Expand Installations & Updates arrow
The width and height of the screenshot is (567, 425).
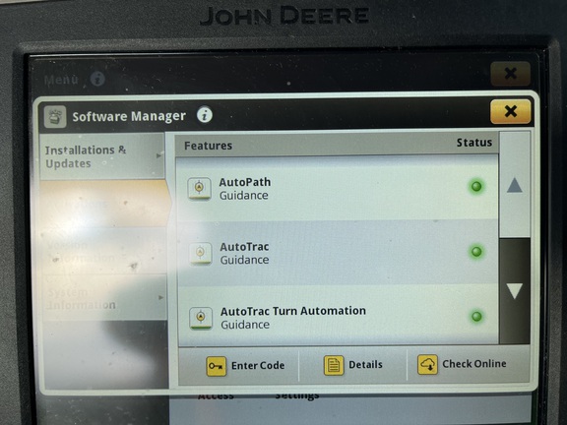[159, 155]
